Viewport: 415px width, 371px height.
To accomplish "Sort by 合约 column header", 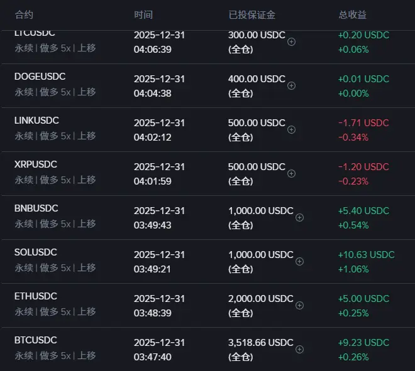I will tap(24, 14).
